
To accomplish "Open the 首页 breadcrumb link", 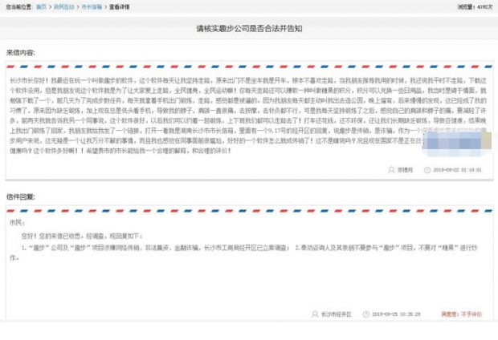I will 41,7.
